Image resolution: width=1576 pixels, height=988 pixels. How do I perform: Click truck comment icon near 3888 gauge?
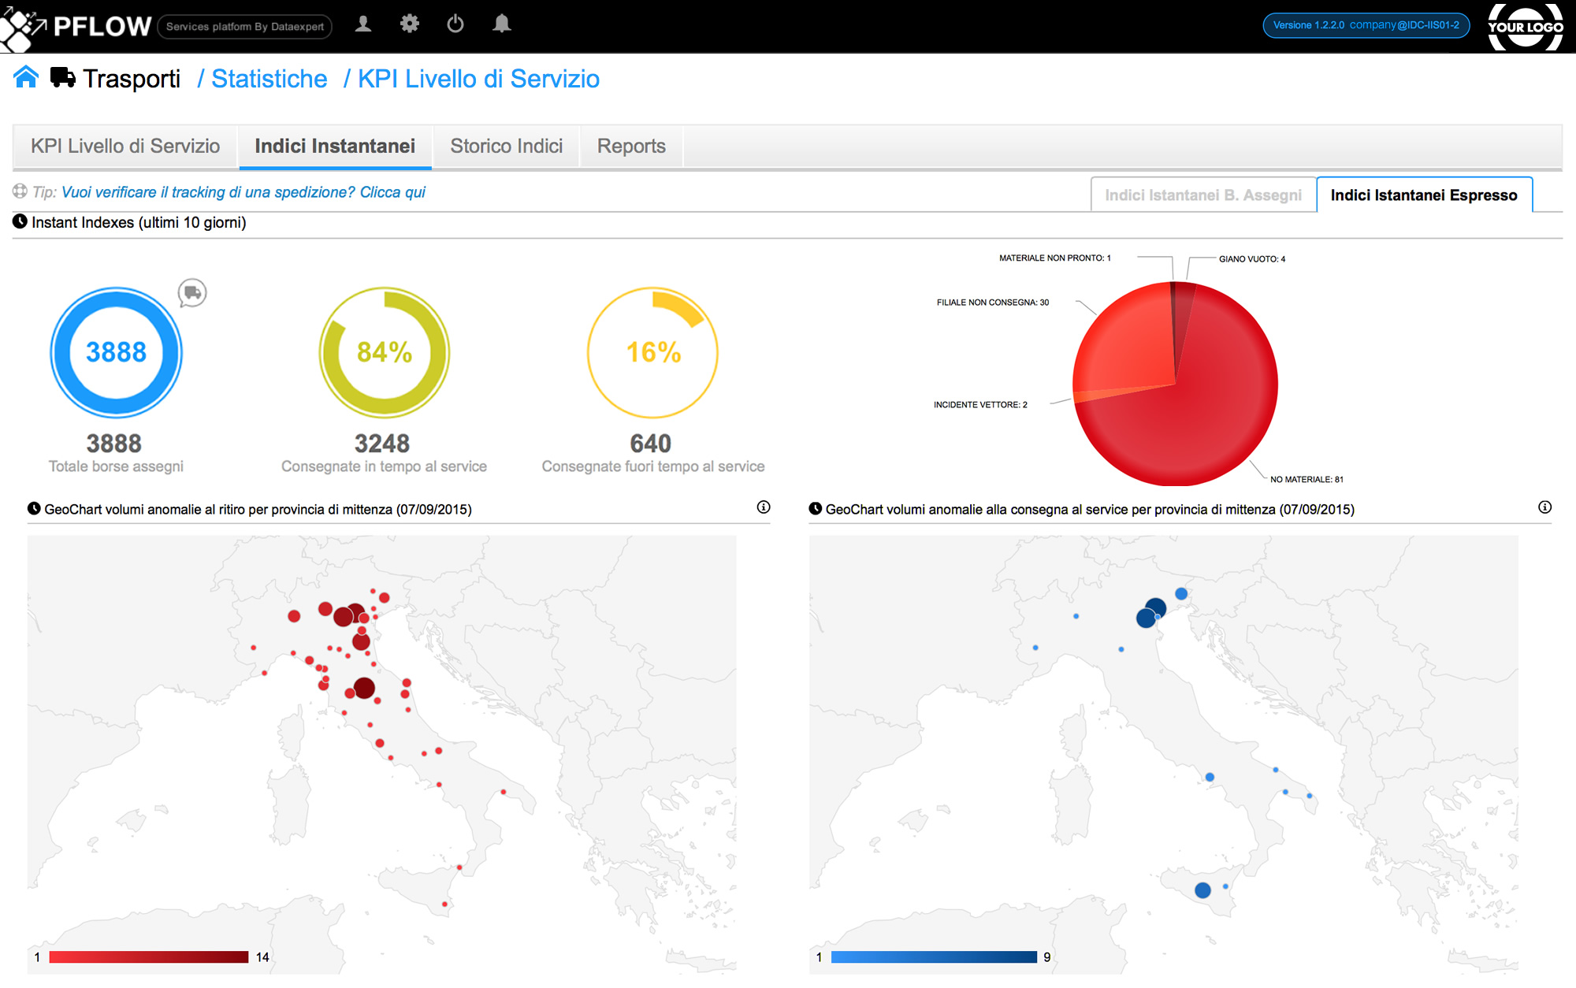point(192,293)
